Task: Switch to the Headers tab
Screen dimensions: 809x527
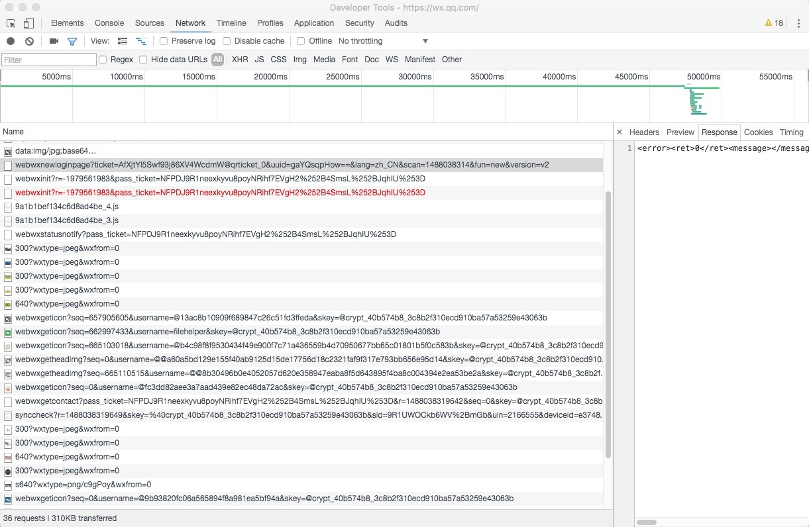Action: click(644, 132)
